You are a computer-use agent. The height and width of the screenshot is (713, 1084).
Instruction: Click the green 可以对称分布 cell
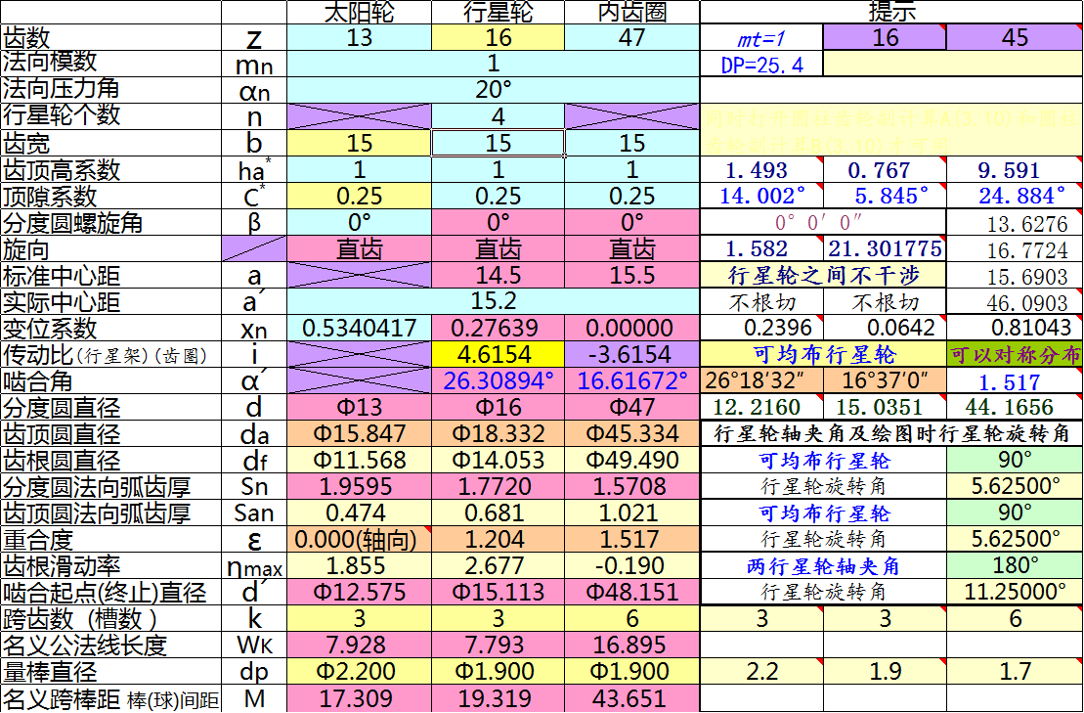click(x=1015, y=354)
